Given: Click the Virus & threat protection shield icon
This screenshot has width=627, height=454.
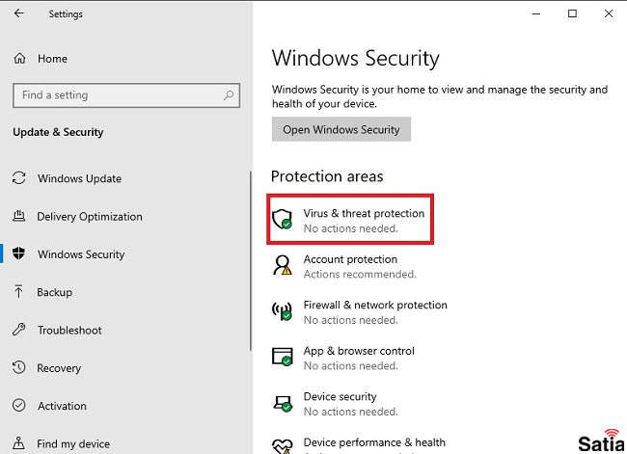Looking at the screenshot, I should (283, 220).
